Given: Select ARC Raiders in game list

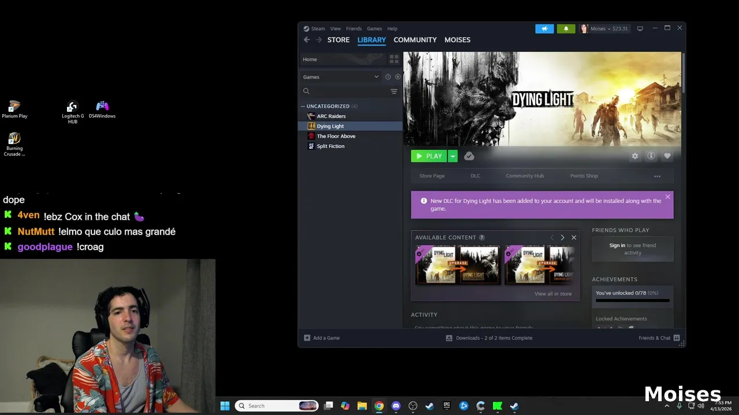Looking at the screenshot, I should [350, 116].
